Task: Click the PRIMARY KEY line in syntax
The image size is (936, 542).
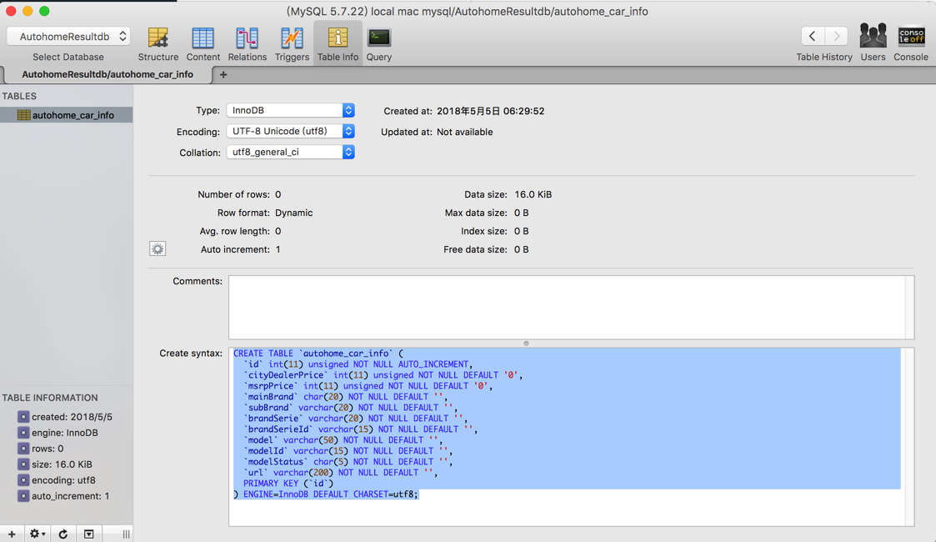Action: [288, 484]
